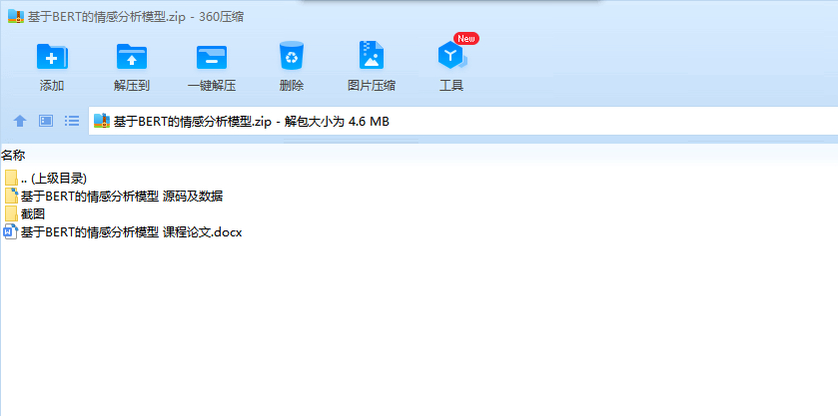Click the New badge on 工具
The height and width of the screenshot is (416, 838).
[466, 39]
